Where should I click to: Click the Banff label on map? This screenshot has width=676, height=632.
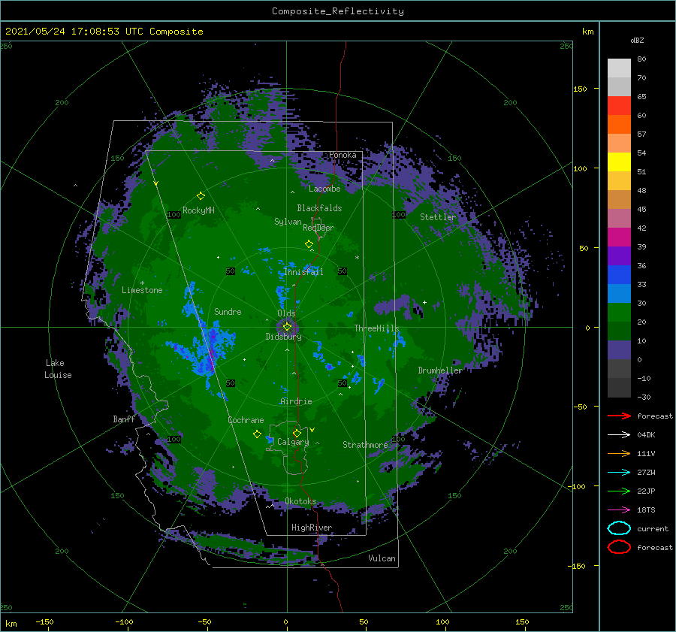pos(124,419)
